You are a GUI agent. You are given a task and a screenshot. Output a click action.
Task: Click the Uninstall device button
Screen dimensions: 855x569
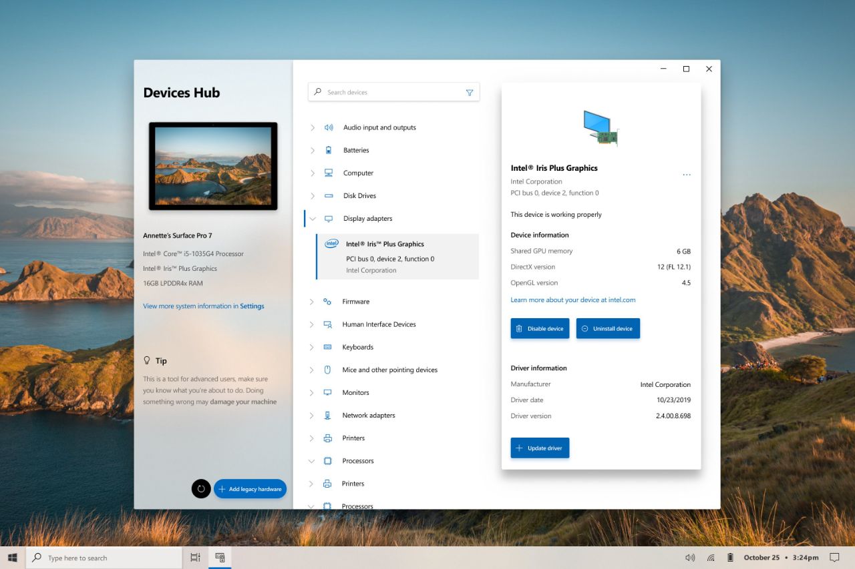[608, 328]
